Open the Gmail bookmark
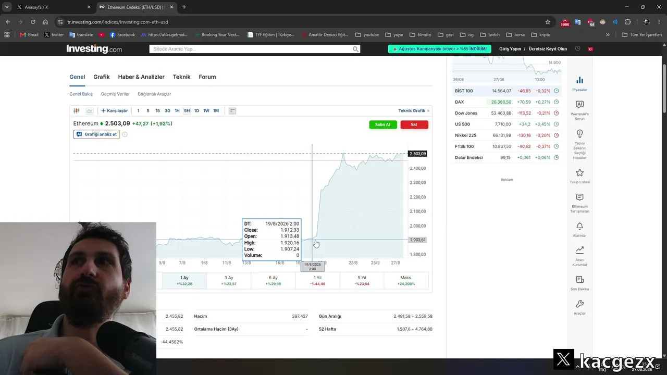The image size is (667, 375). coord(29,35)
